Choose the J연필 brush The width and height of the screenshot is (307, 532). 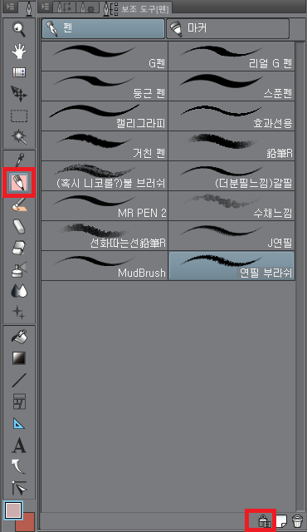point(231,235)
